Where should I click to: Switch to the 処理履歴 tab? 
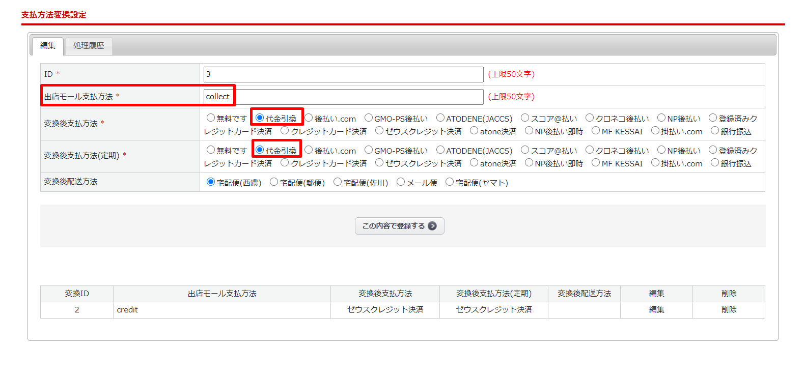tap(89, 46)
